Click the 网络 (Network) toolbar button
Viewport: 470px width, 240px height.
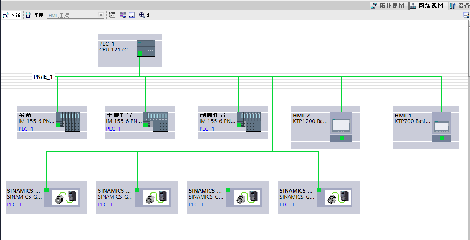click(x=11, y=15)
